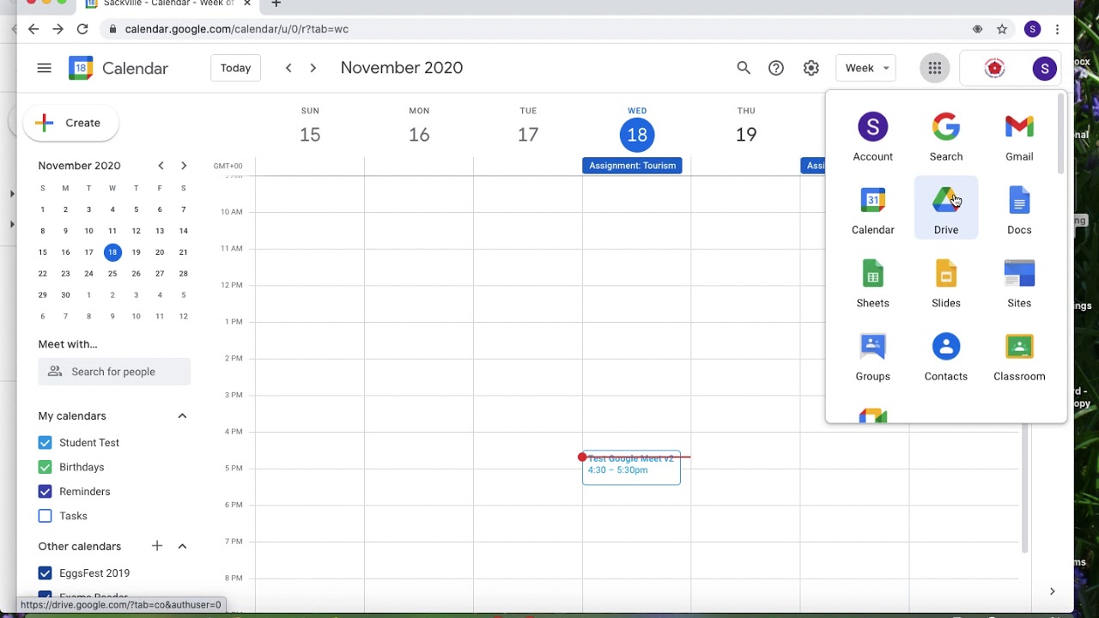
Task: Open the purple S account avatar
Action: coord(1044,69)
